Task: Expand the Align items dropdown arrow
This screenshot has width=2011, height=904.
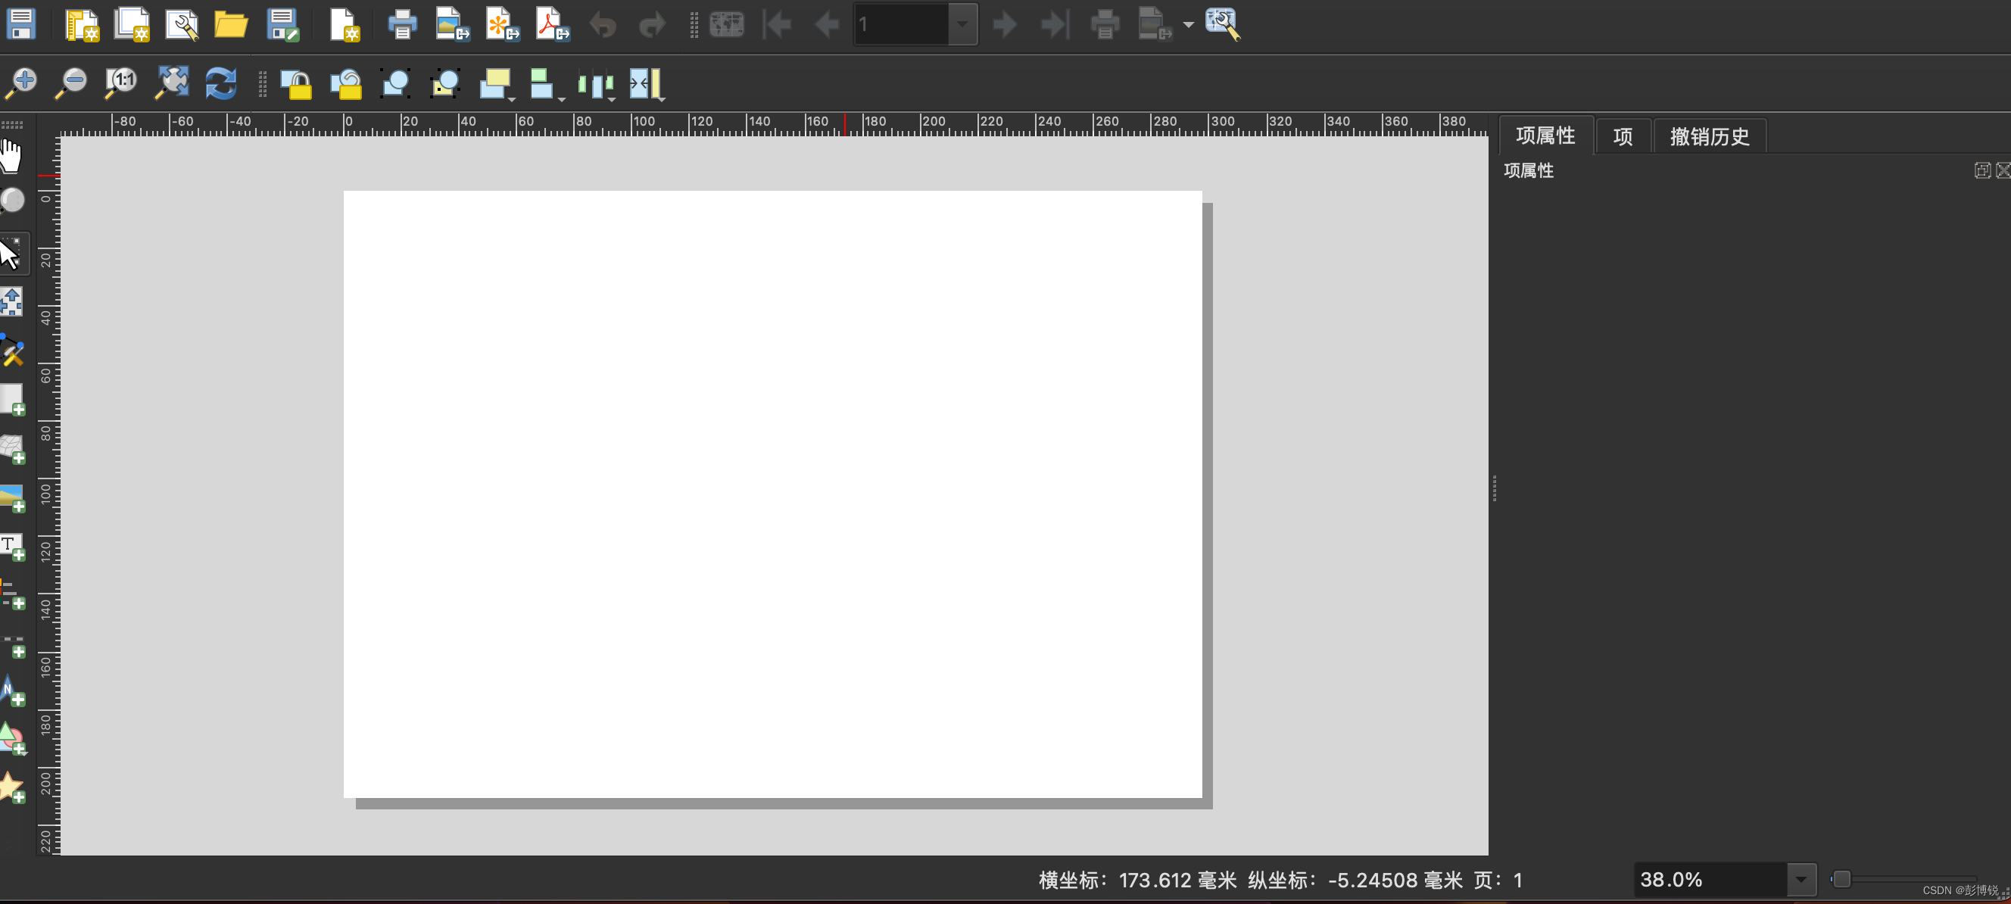Action: (x=561, y=99)
